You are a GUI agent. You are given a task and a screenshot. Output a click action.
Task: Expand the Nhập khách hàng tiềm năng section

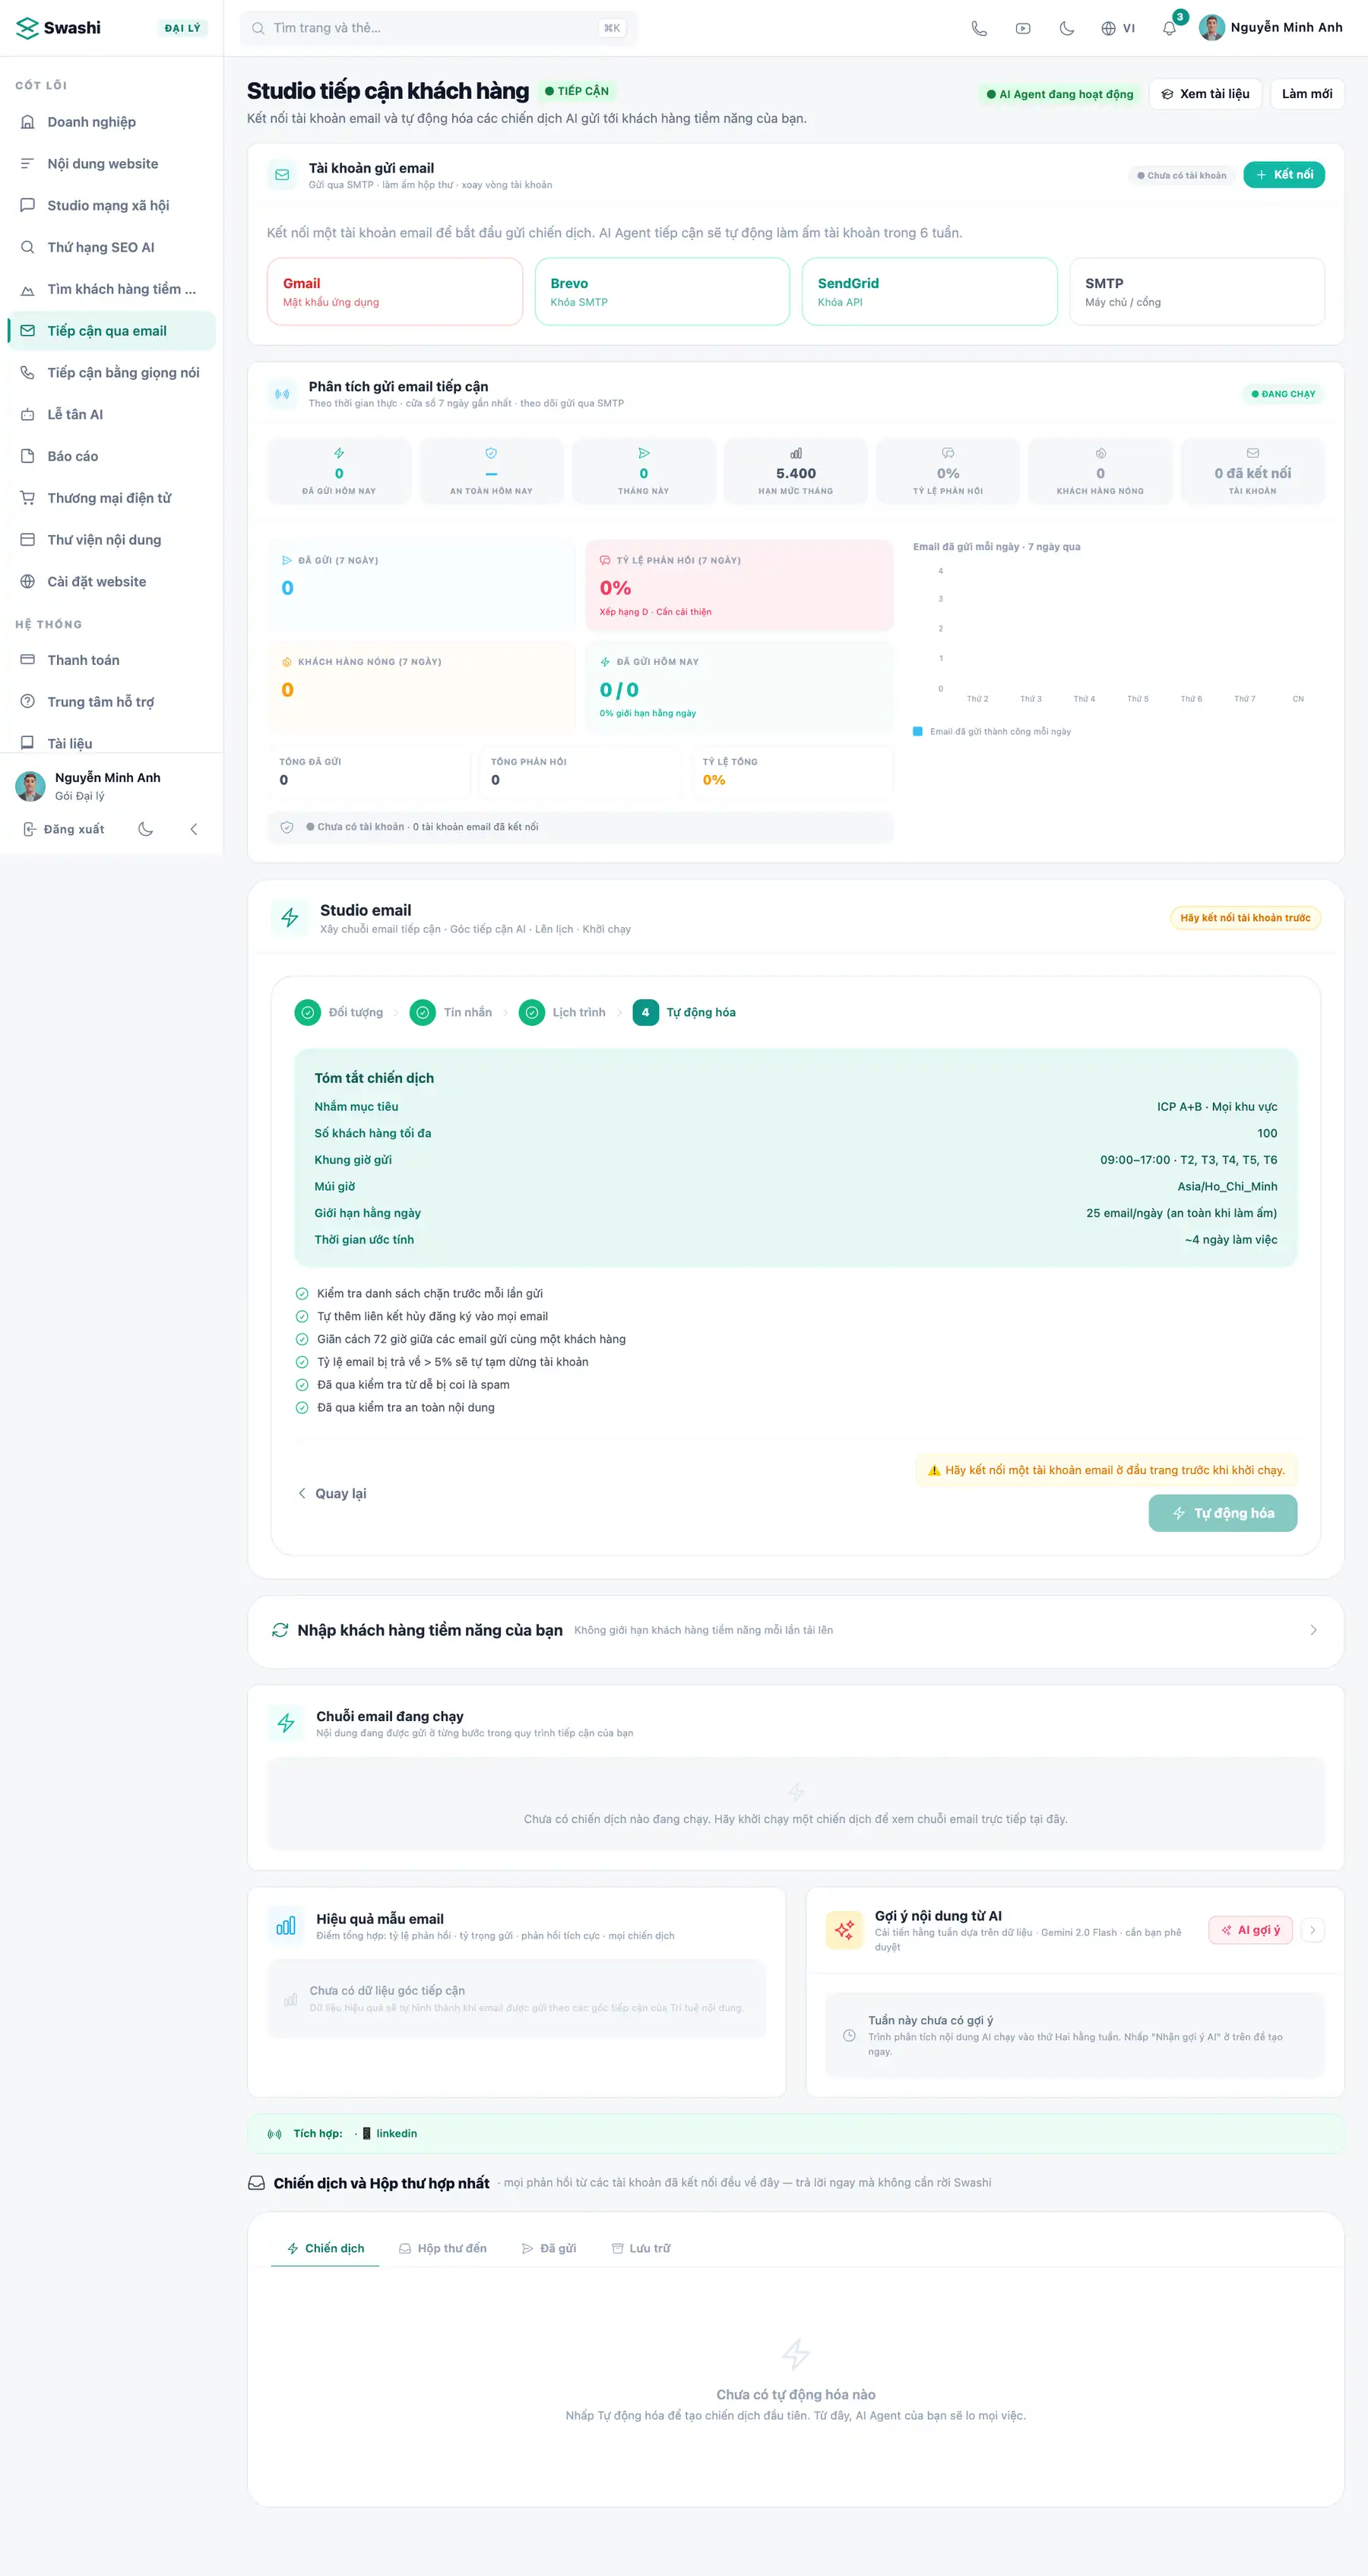tap(795, 1630)
